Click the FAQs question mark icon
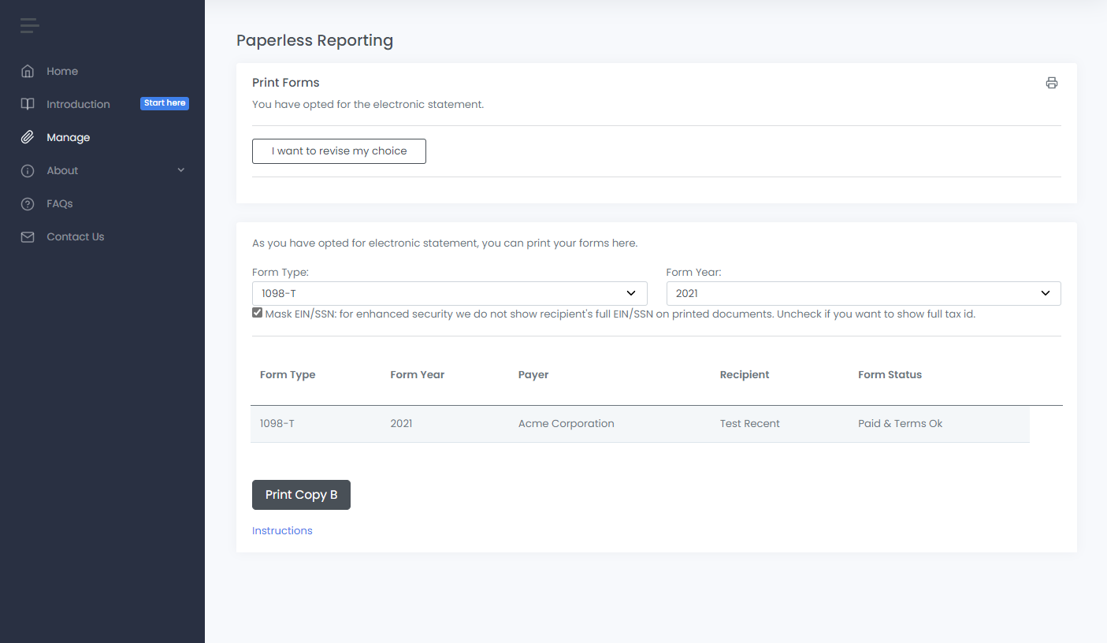The width and height of the screenshot is (1107, 643). point(28,203)
